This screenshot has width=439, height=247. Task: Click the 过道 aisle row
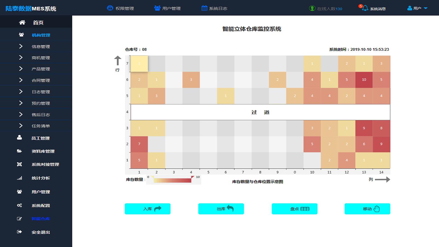pos(260,112)
